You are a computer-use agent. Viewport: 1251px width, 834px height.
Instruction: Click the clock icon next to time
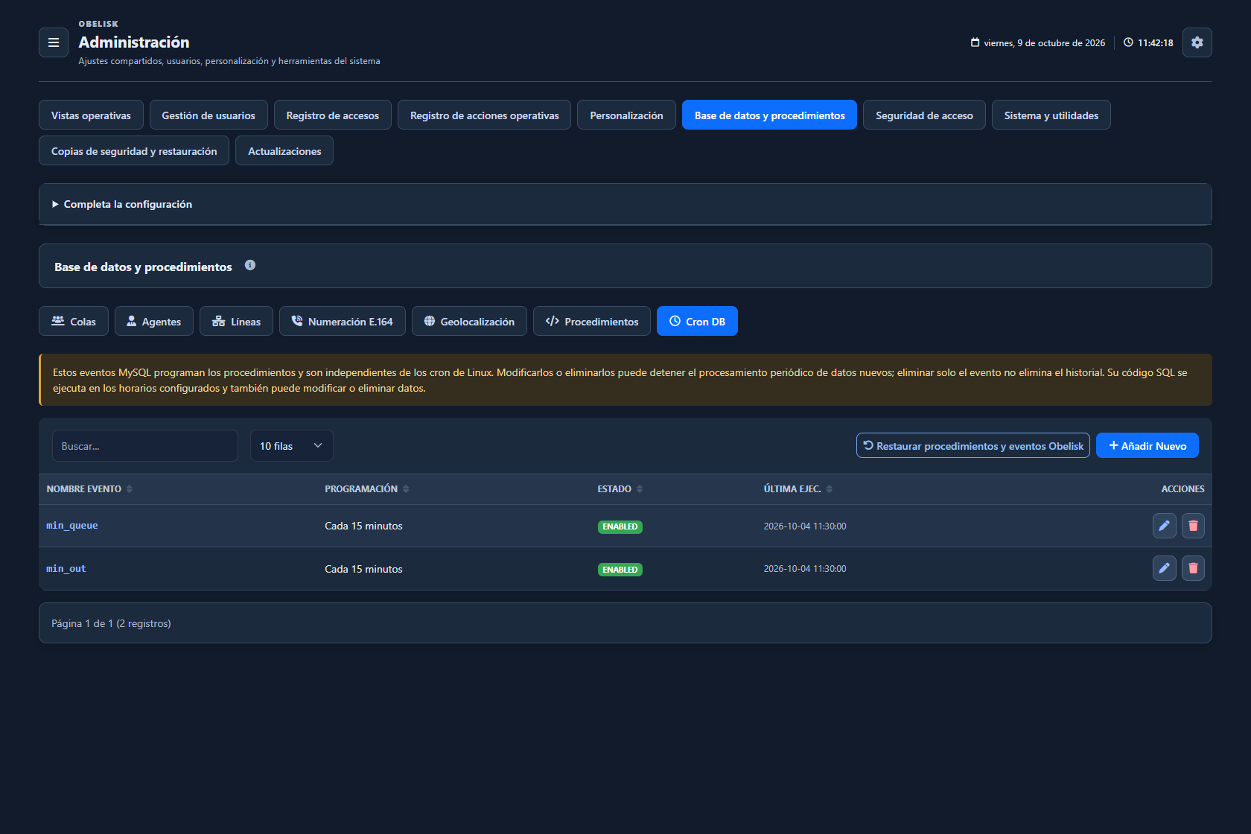(1128, 42)
